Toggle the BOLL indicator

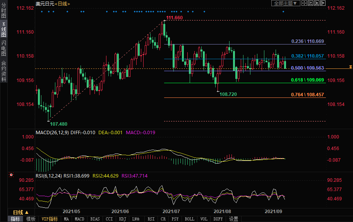pyautogui.click(x=189, y=219)
